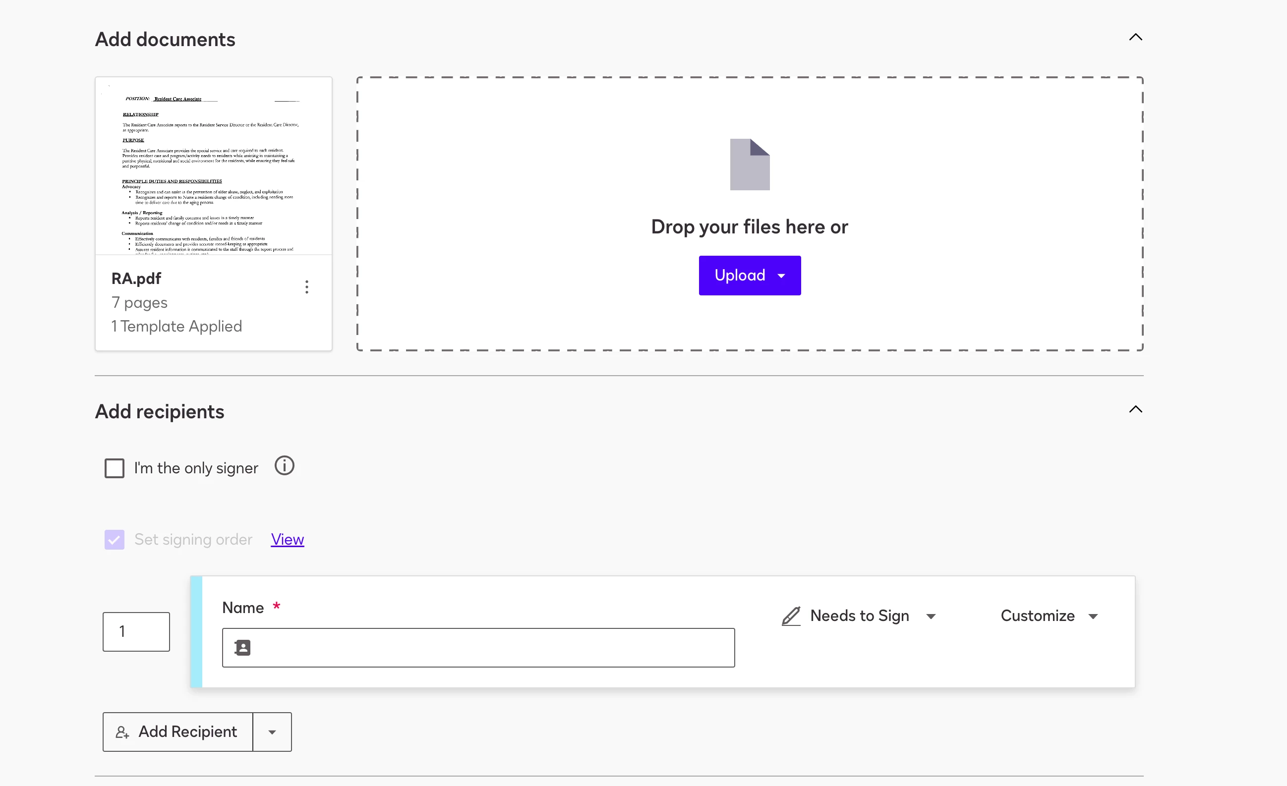The height and width of the screenshot is (786, 1287).
Task: Click the add-person icon on Add Recipient
Action: pyautogui.click(x=122, y=732)
